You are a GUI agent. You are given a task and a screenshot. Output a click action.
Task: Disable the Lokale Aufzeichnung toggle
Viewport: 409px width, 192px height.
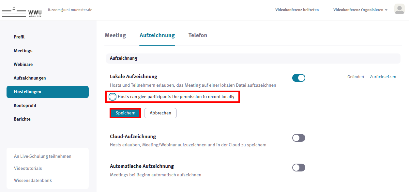click(298, 78)
